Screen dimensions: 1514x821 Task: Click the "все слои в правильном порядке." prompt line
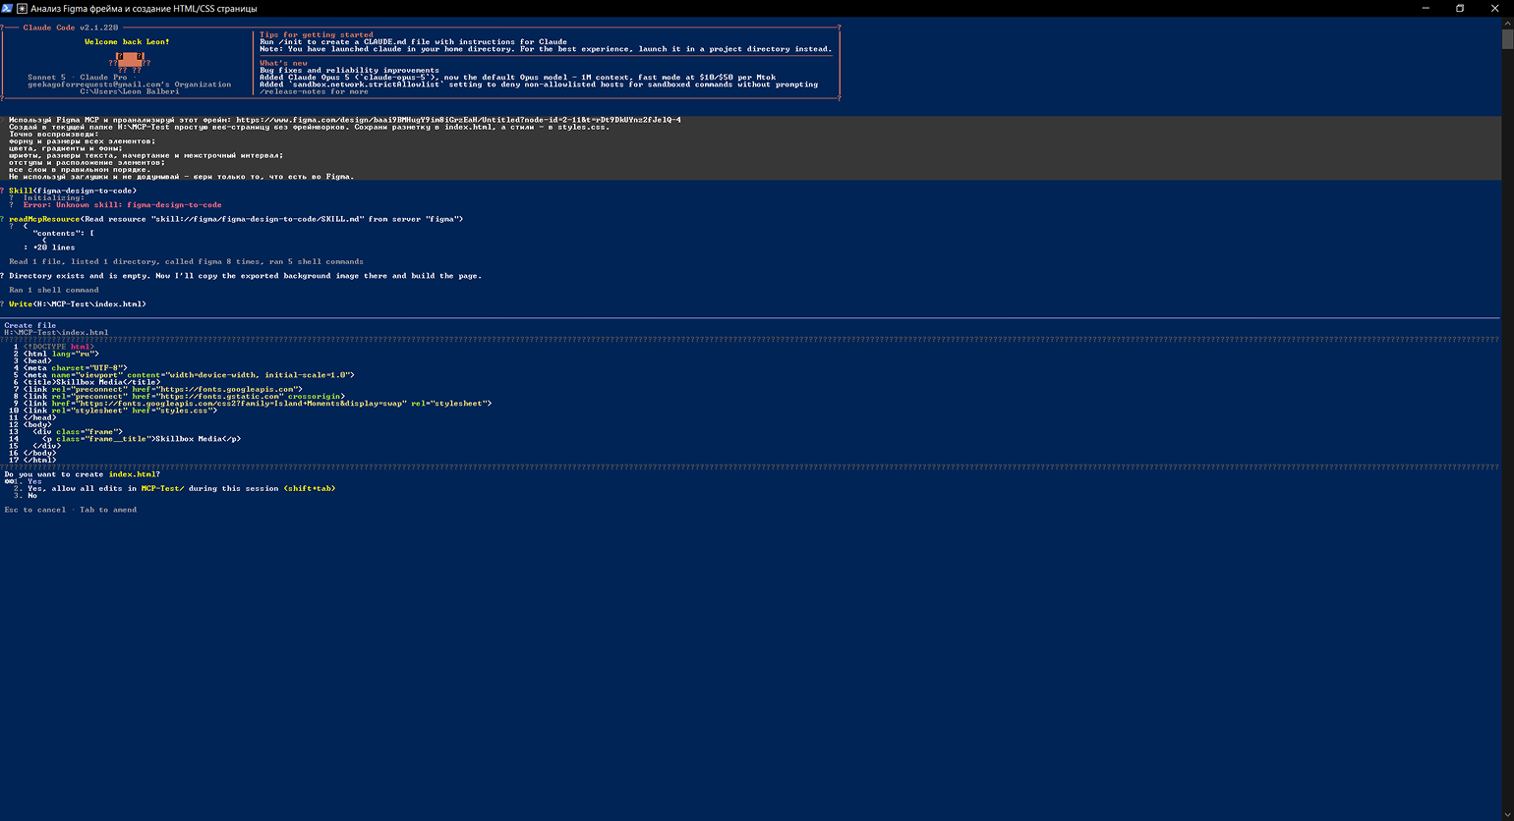pyautogui.click(x=80, y=169)
